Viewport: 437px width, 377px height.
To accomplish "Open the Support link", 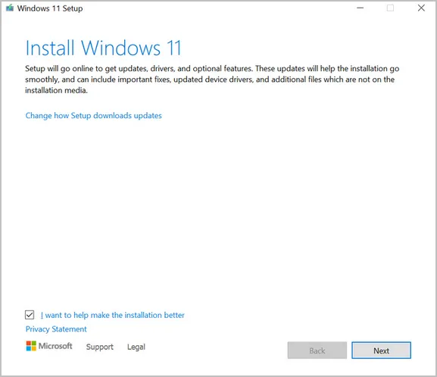I will tap(99, 347).
